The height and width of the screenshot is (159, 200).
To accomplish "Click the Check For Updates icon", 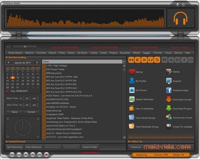I will pos(169,126).
